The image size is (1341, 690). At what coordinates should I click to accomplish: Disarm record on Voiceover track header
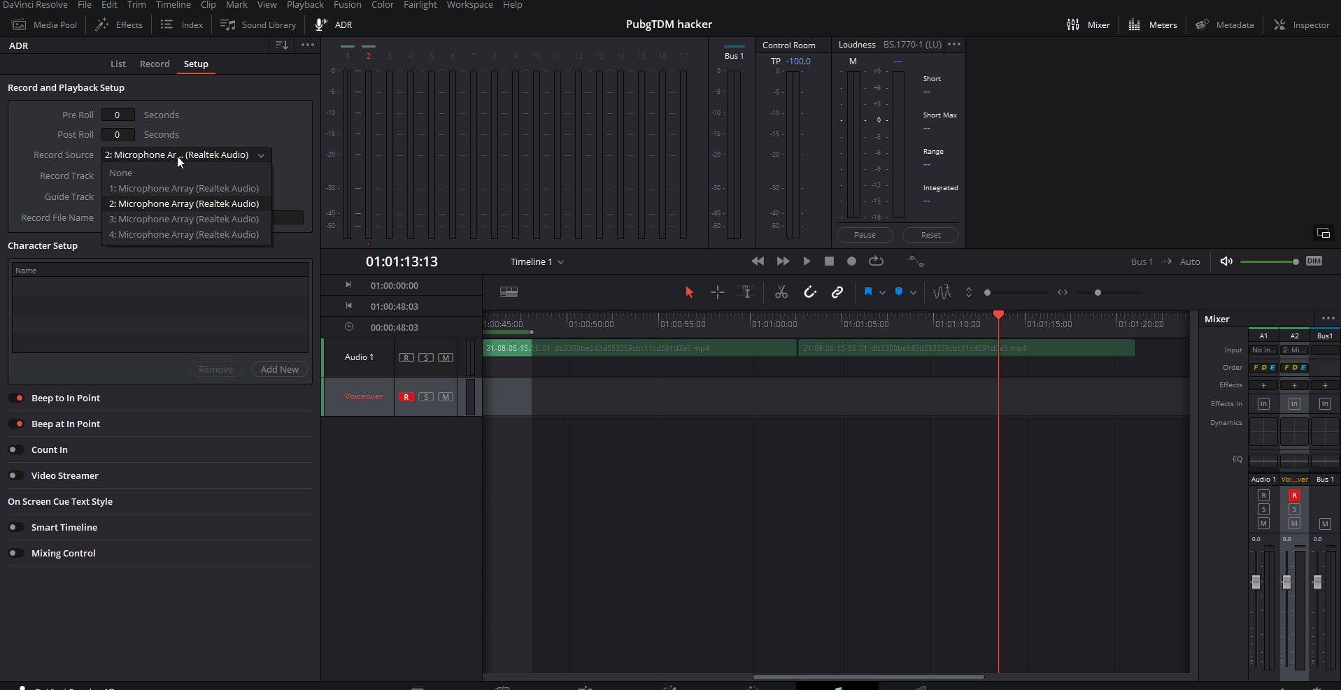(406, 397)
